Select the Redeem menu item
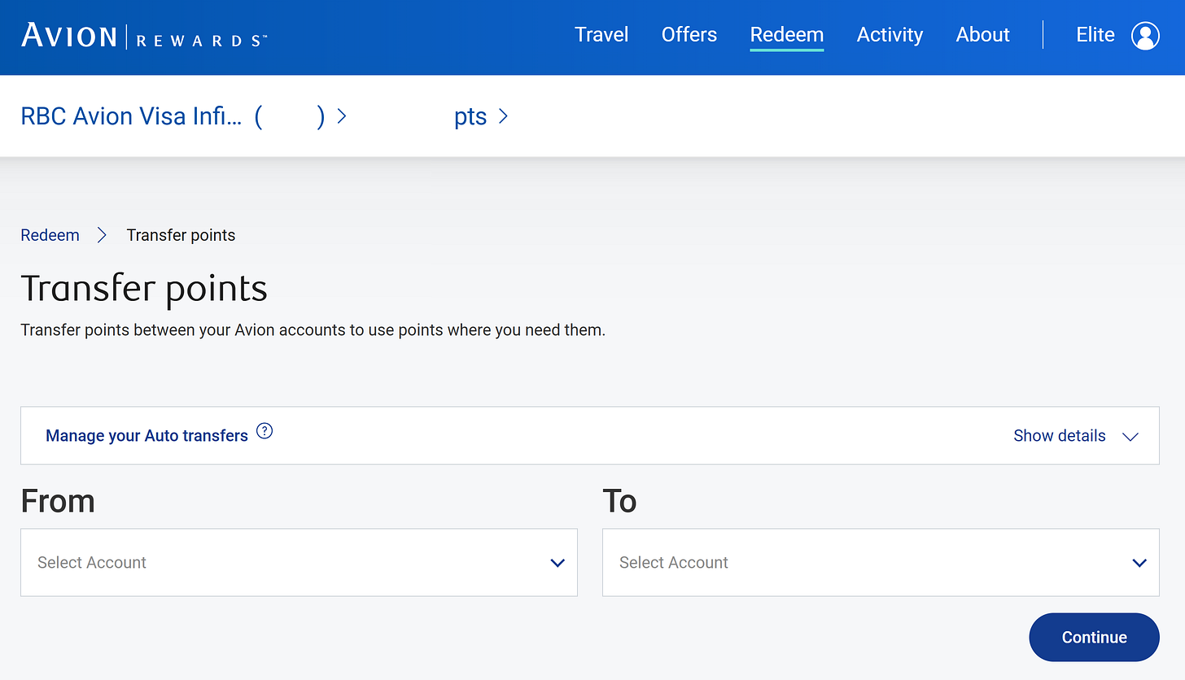 coord(787,35)
